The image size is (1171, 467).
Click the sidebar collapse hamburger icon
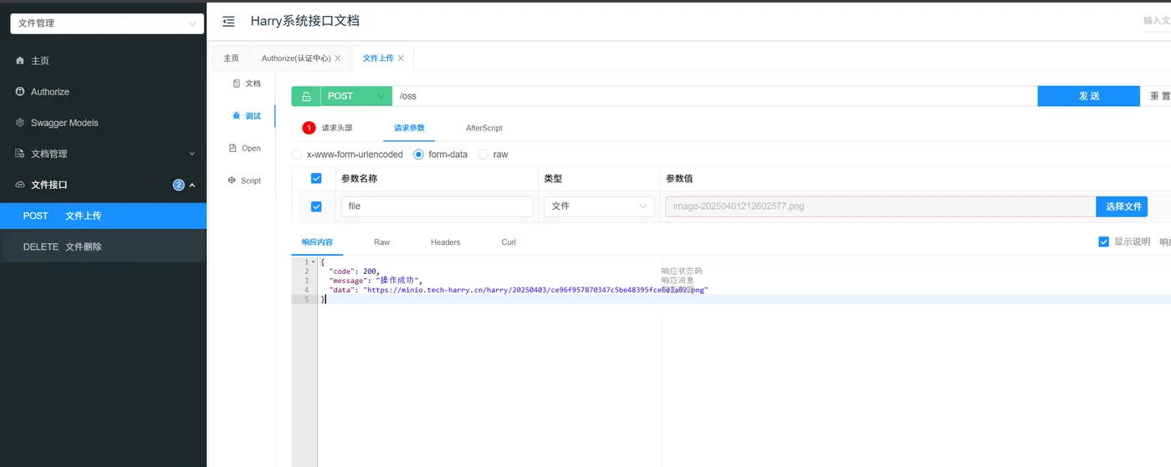click(x=228, y=22)
